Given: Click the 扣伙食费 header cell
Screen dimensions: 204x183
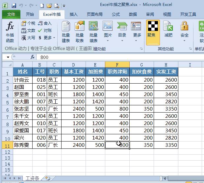Looking at the screenshot, I should (x=142, y=71).
